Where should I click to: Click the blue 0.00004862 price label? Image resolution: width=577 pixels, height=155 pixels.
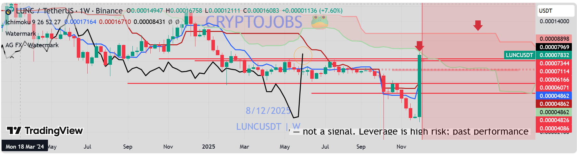coord(554,96)
